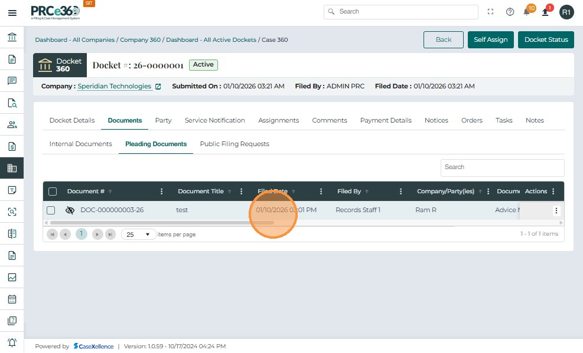Go to last page in pager

110,235
